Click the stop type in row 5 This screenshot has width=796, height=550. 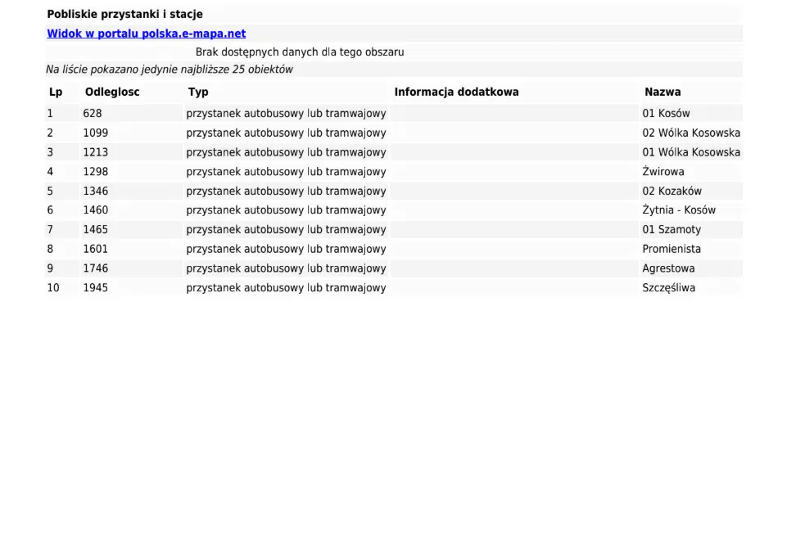(x=286, y=191)
